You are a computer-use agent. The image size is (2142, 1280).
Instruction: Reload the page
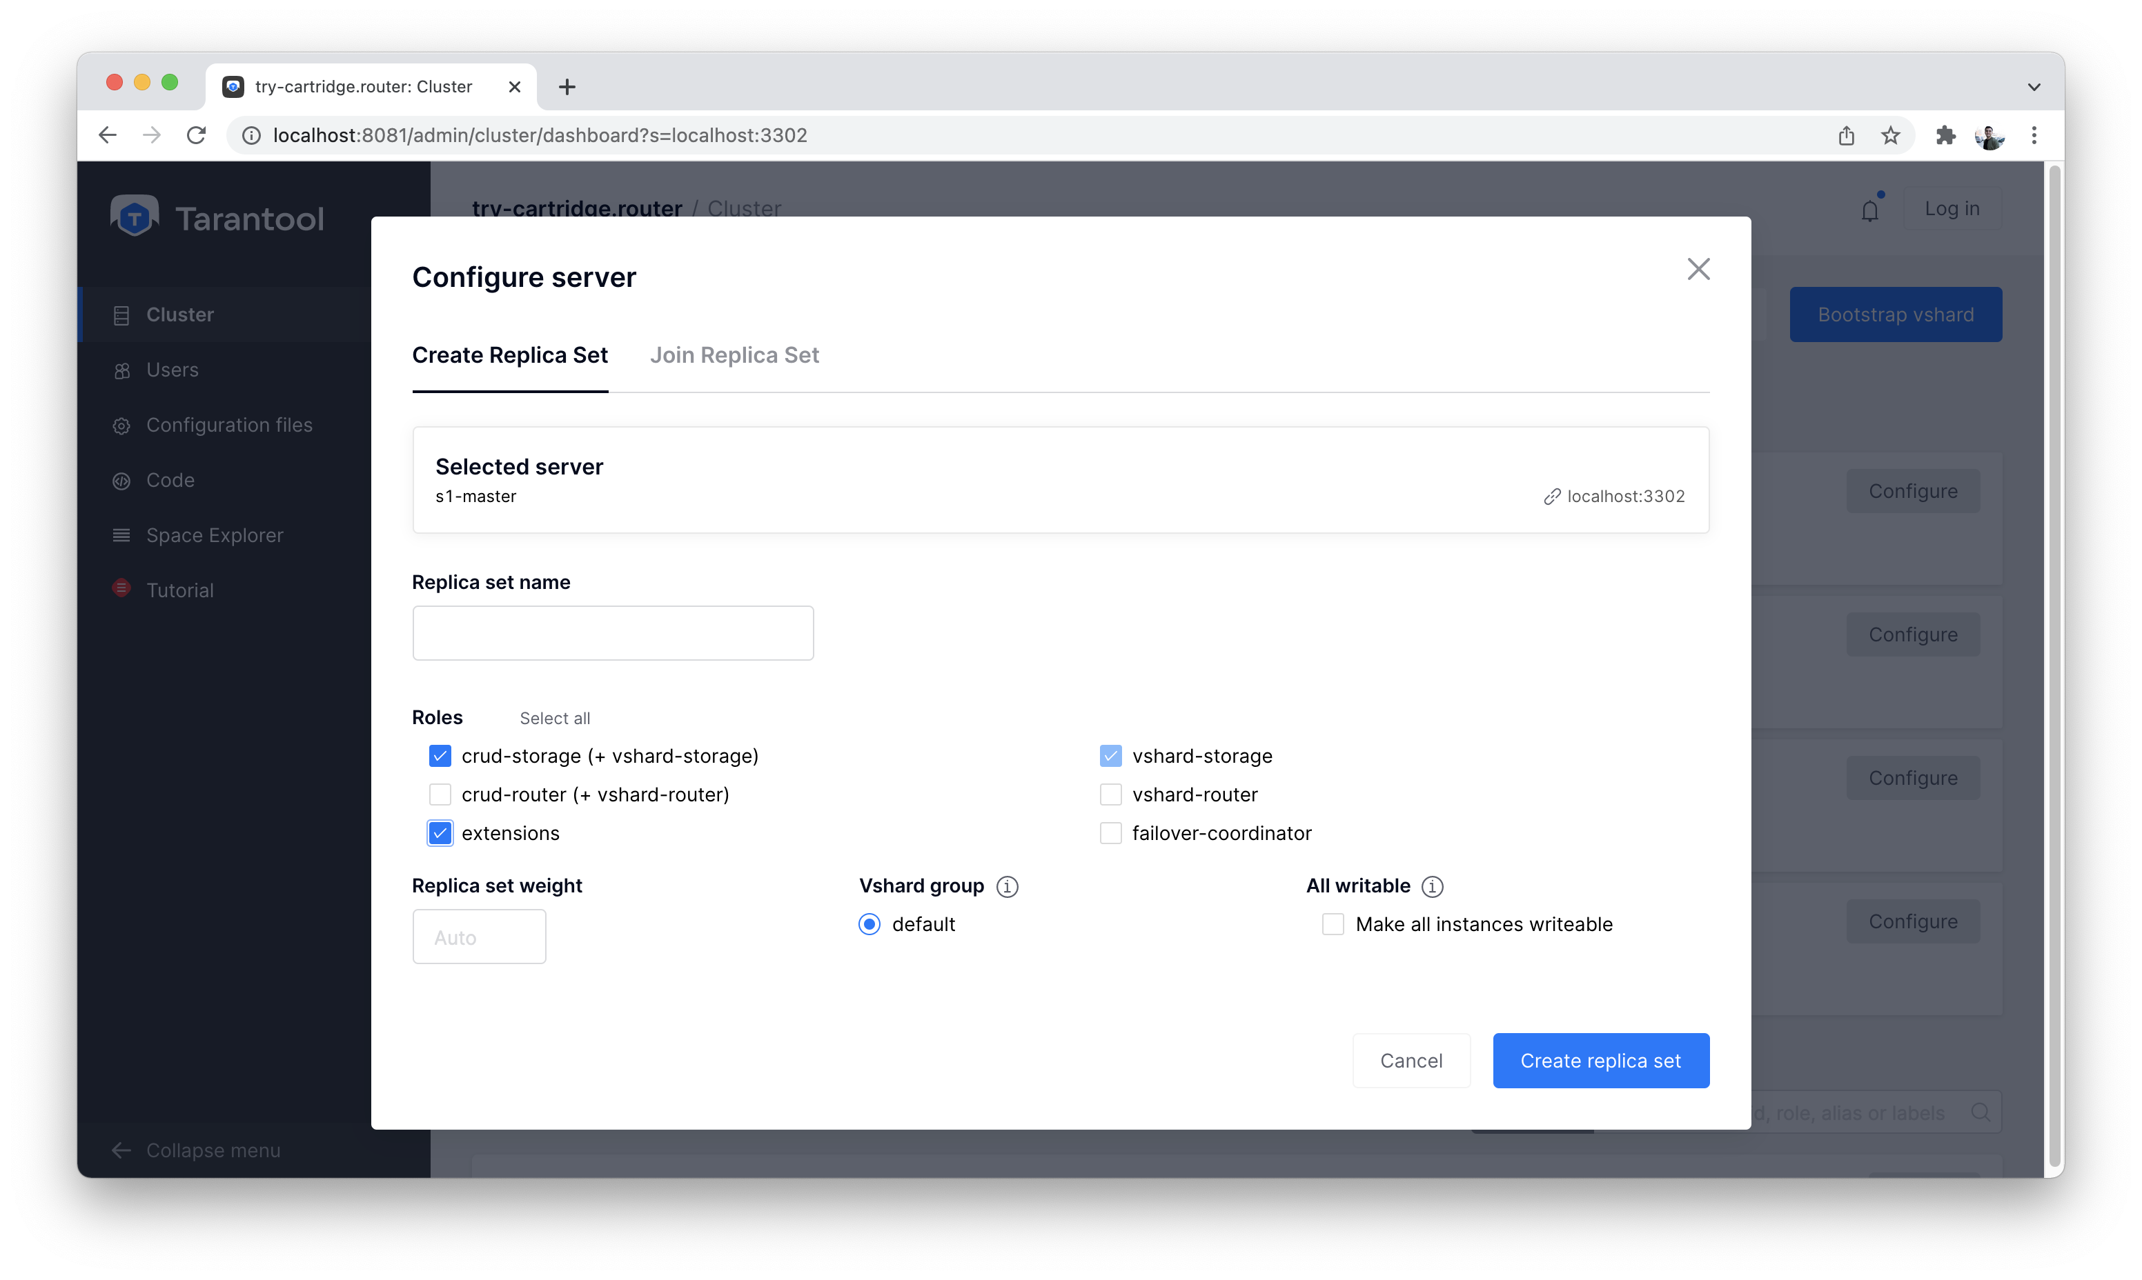(197, 135)
